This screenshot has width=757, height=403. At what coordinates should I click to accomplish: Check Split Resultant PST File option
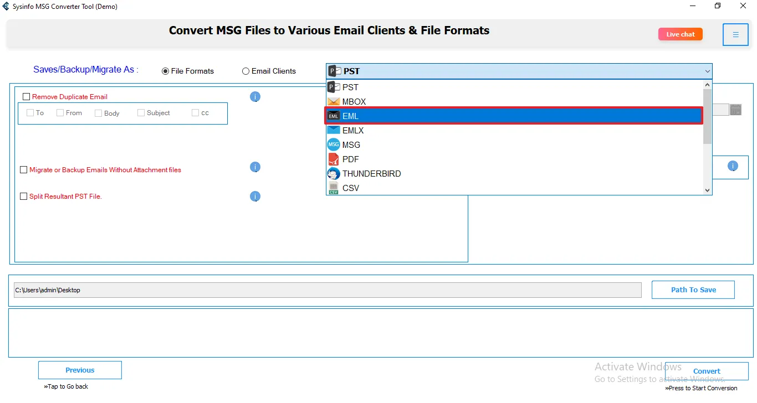tap(24, 197)
